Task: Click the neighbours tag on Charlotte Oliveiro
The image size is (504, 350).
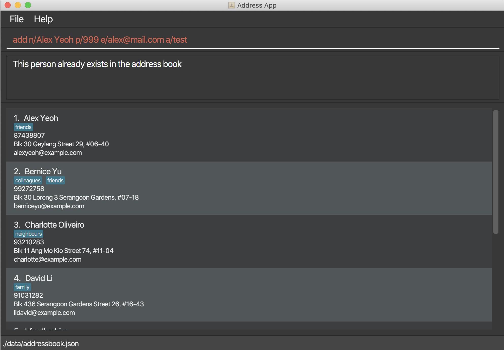Action: [28, 234]
